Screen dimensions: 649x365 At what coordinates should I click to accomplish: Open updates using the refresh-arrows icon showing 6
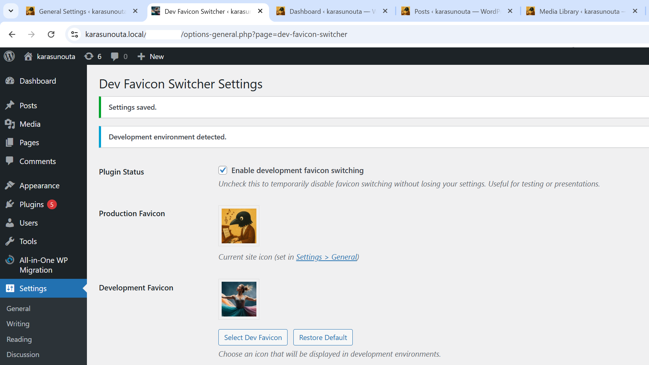tap(89, 56)
